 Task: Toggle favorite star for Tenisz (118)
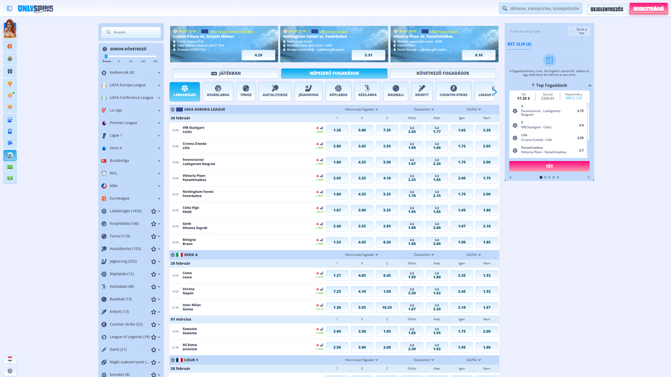point(153,236)
